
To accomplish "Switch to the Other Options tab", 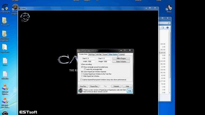I will pyautogui.click(x=113, y=55).
